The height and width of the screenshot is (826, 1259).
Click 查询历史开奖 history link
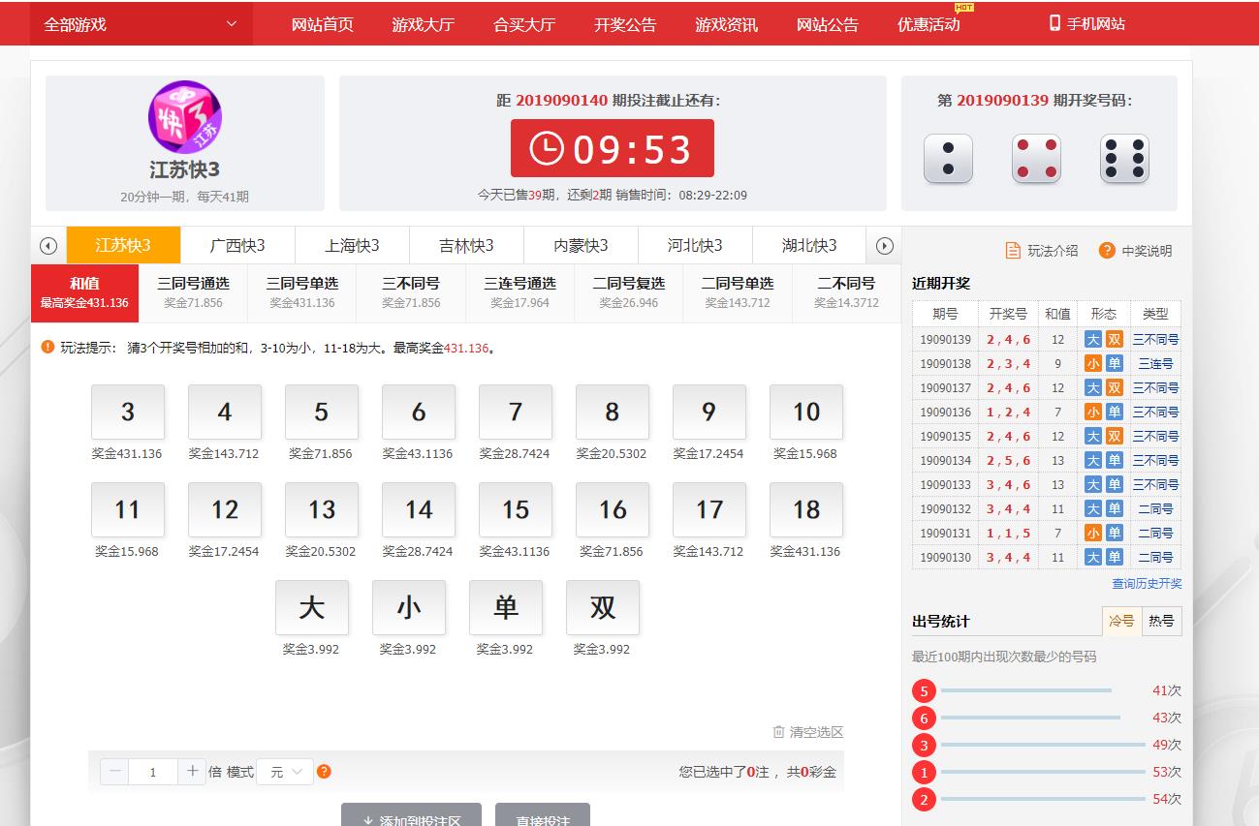1147,584
